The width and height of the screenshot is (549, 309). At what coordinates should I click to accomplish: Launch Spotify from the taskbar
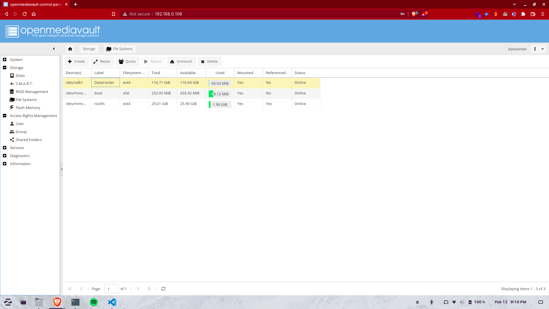click(94, 302)
